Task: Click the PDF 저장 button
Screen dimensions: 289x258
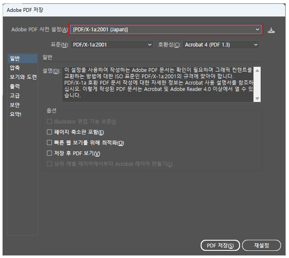Action: pyautogui.click(x=220, y=245)
